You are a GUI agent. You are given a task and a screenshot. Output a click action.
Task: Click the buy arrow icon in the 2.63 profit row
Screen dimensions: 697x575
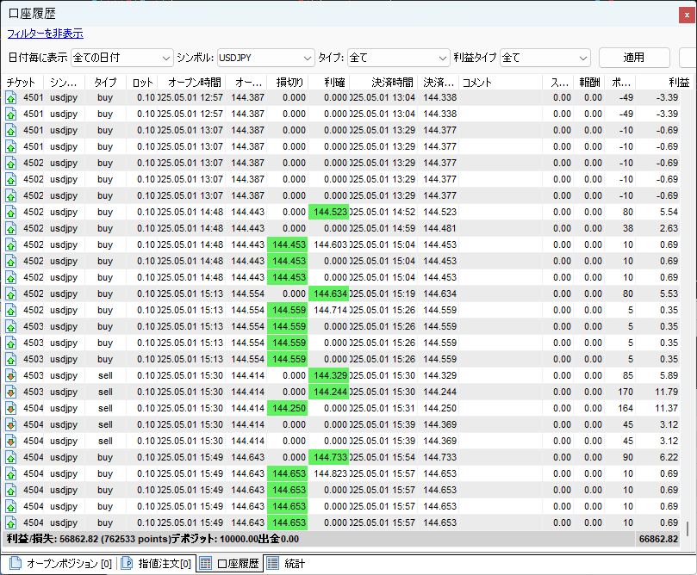pos(10,229)
